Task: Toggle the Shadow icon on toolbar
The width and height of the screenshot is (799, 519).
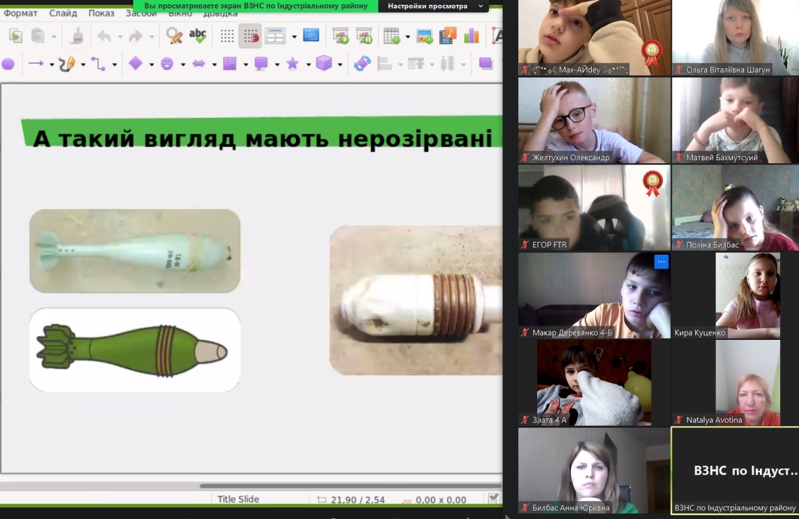Action: (485, 64)
